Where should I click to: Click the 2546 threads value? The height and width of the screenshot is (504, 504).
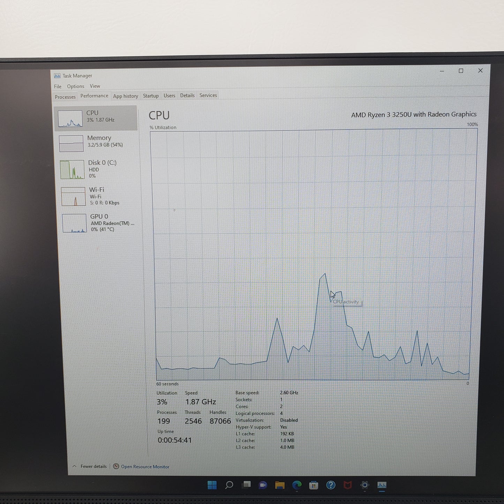pos(193,421)
